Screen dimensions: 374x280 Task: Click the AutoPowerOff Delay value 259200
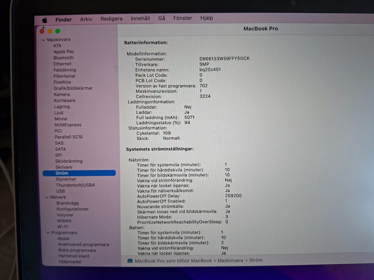[233, 196]
